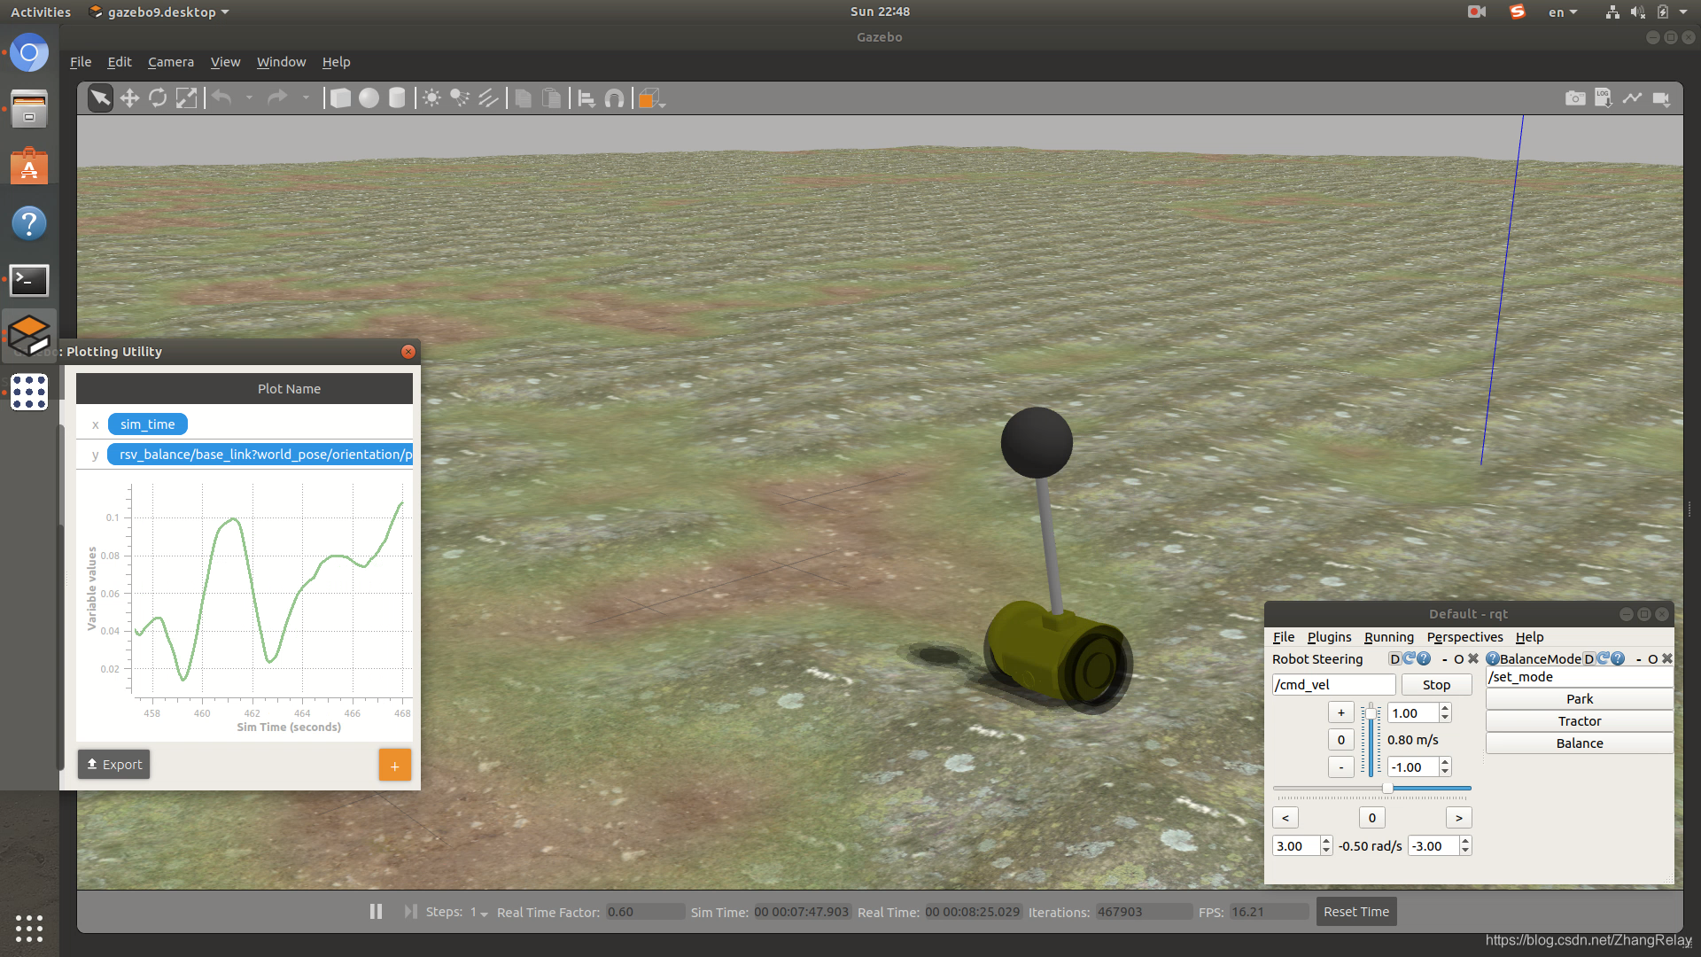The height and width of the screenshot is (957, 1701).
Task: Add a directional light
Action: click(488, 98)
